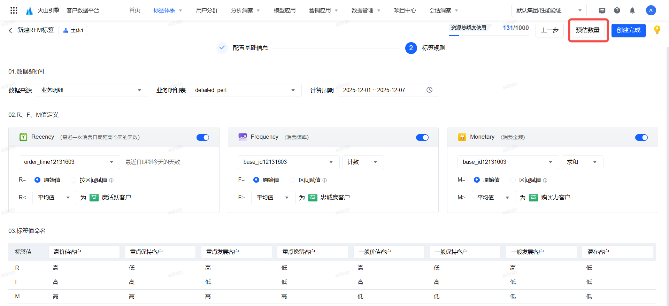The width and height of the screenshot is (669, 306).
Task: Disable the Frequency toggle switch
Action: 422,137
